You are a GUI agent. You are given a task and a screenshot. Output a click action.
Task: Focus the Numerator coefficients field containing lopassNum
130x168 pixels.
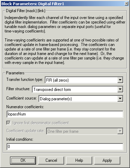(65, 114)
